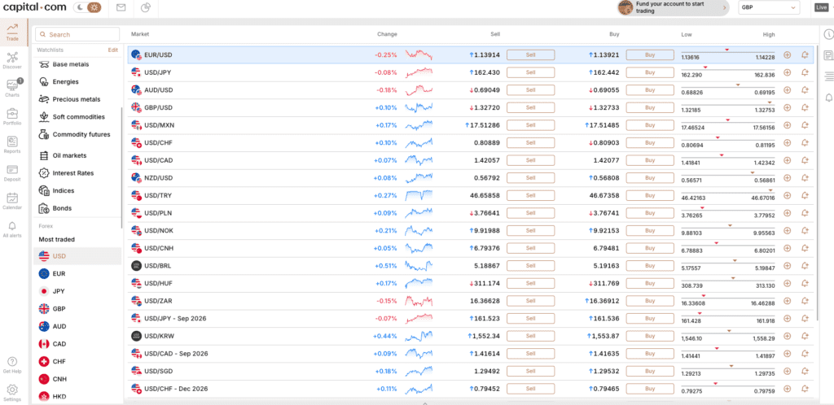Open the Discover section
This screenshot has height=405, width=834.
(x=12, y=60)
